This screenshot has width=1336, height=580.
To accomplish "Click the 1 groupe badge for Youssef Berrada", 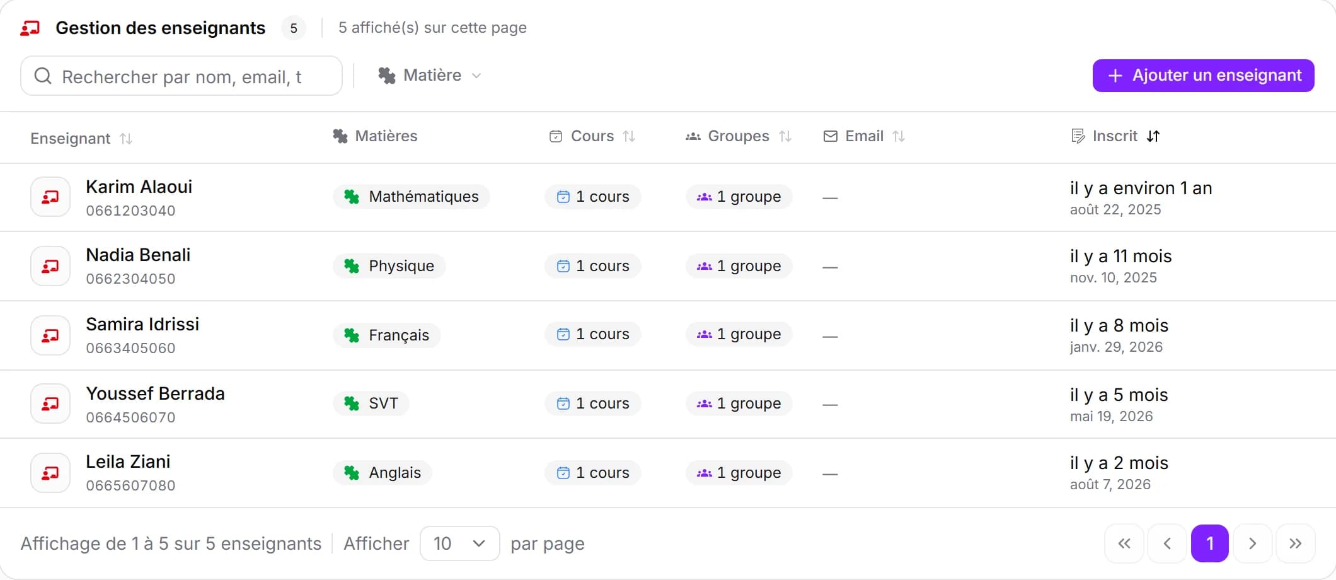I will (739, 403).
